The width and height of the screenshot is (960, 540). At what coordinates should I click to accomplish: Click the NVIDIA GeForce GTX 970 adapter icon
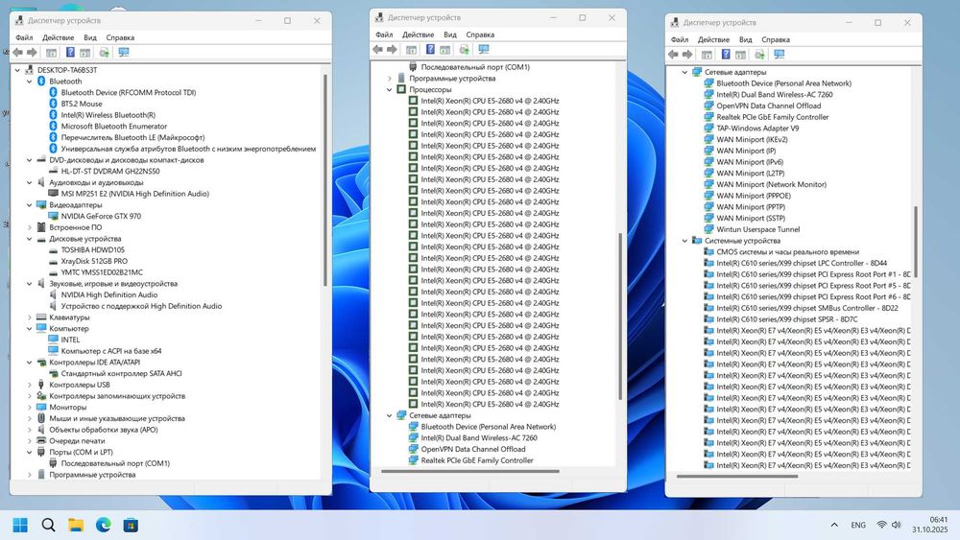pyautogui.click(x=53, y=217)
